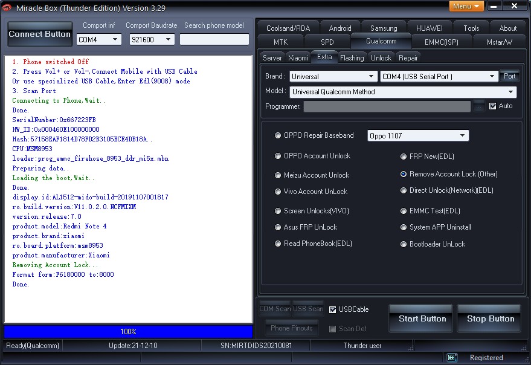The width and height of the screenshot is (531, 365).
Task: Open the Server sub-tab
Action: tap(272, 57)
